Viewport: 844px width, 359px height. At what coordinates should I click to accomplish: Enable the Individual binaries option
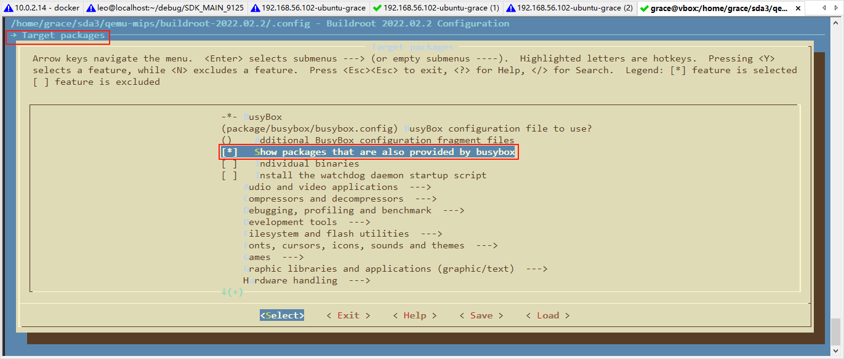click(x=290, y=164)
